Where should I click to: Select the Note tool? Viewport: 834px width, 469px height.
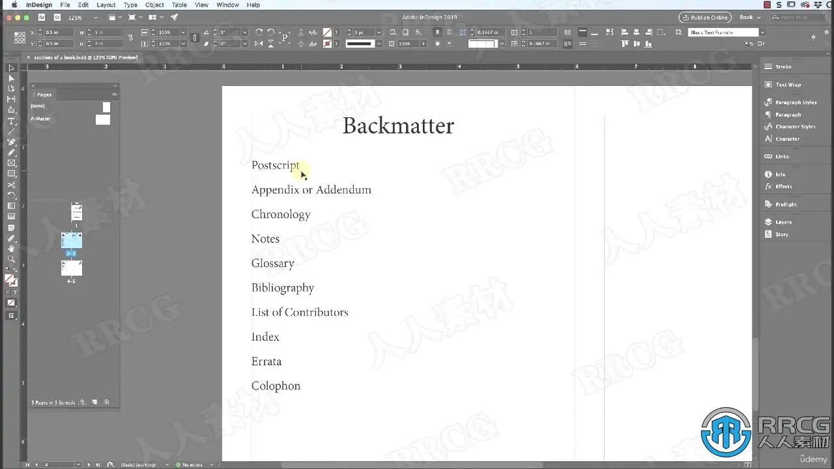(x=11, y=228)
